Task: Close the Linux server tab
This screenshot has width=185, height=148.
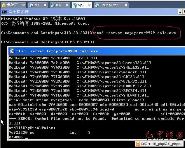Action: point(126,5)
